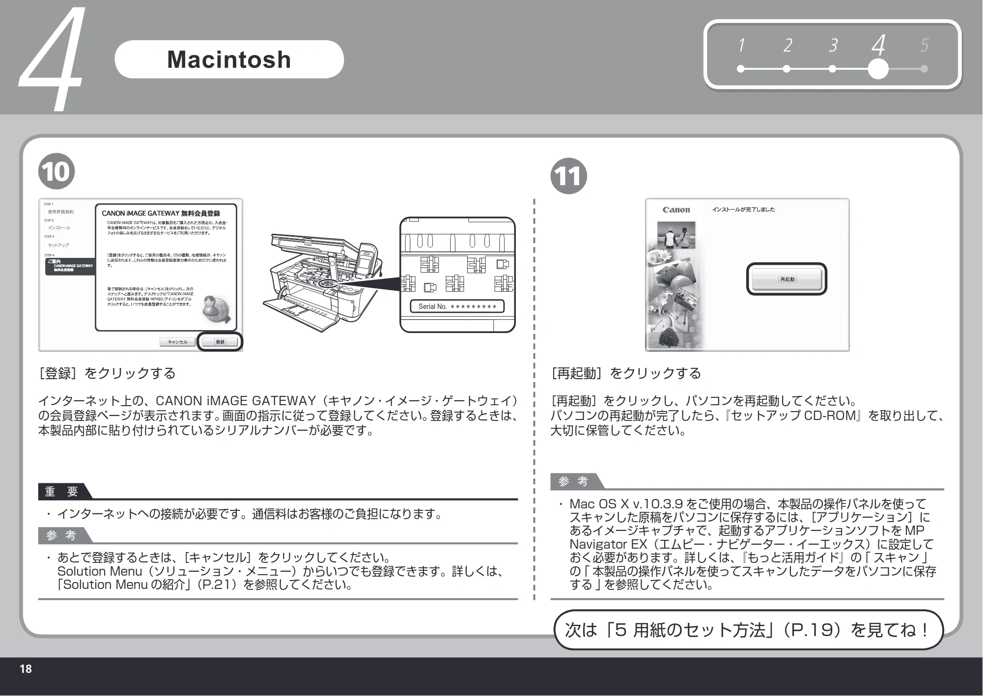Click the 登録 button in the installer
Viewport: 983px width, 696px height.
220,342
